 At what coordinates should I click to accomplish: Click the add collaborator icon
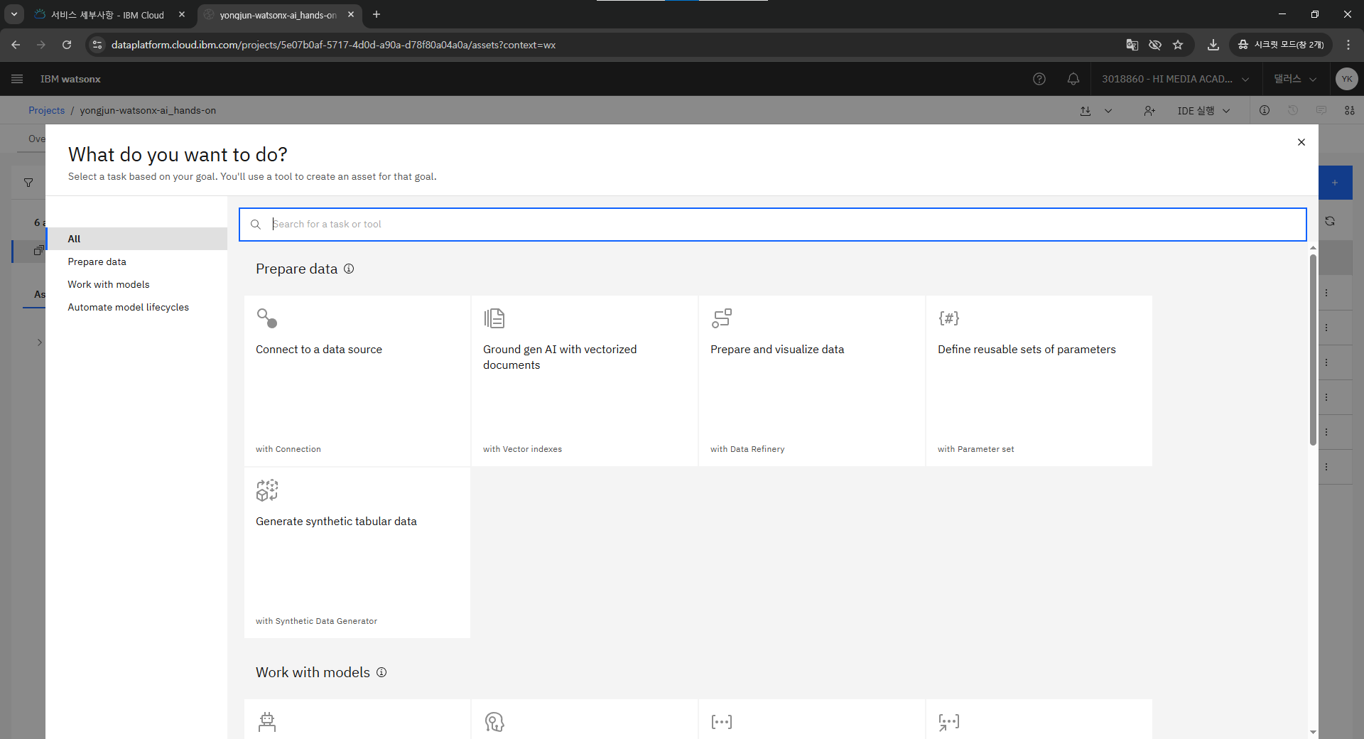[x=1149, y=111]
